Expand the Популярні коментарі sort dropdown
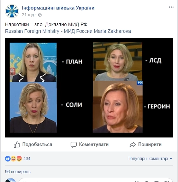178x182 pixels. click(x=150, y=159)
